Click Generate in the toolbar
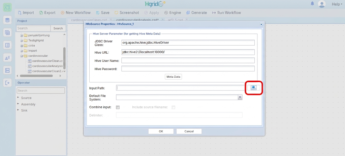345x156 pixels. coord(197,12)
